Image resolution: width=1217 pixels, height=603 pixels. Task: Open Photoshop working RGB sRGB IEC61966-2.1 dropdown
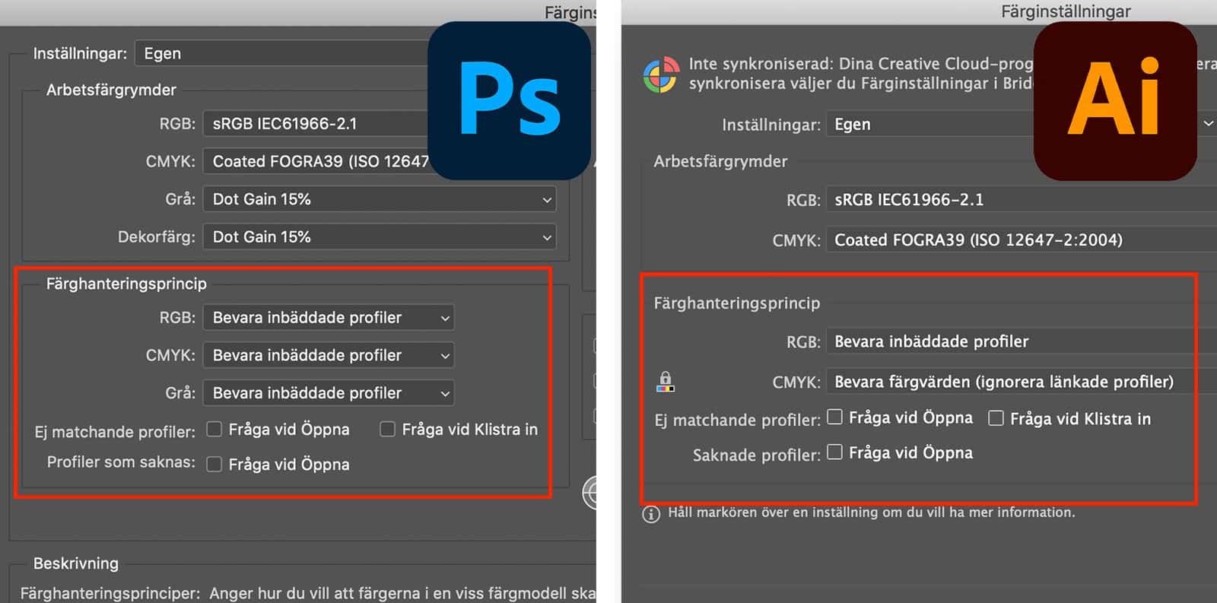(316, 123)
